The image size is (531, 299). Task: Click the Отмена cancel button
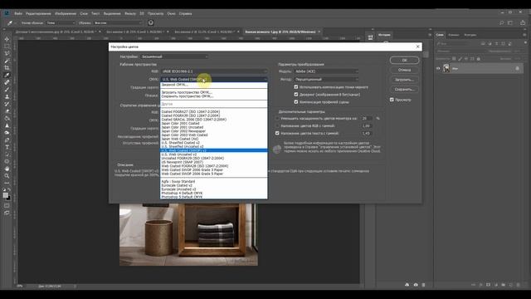(x=404, y=70)
